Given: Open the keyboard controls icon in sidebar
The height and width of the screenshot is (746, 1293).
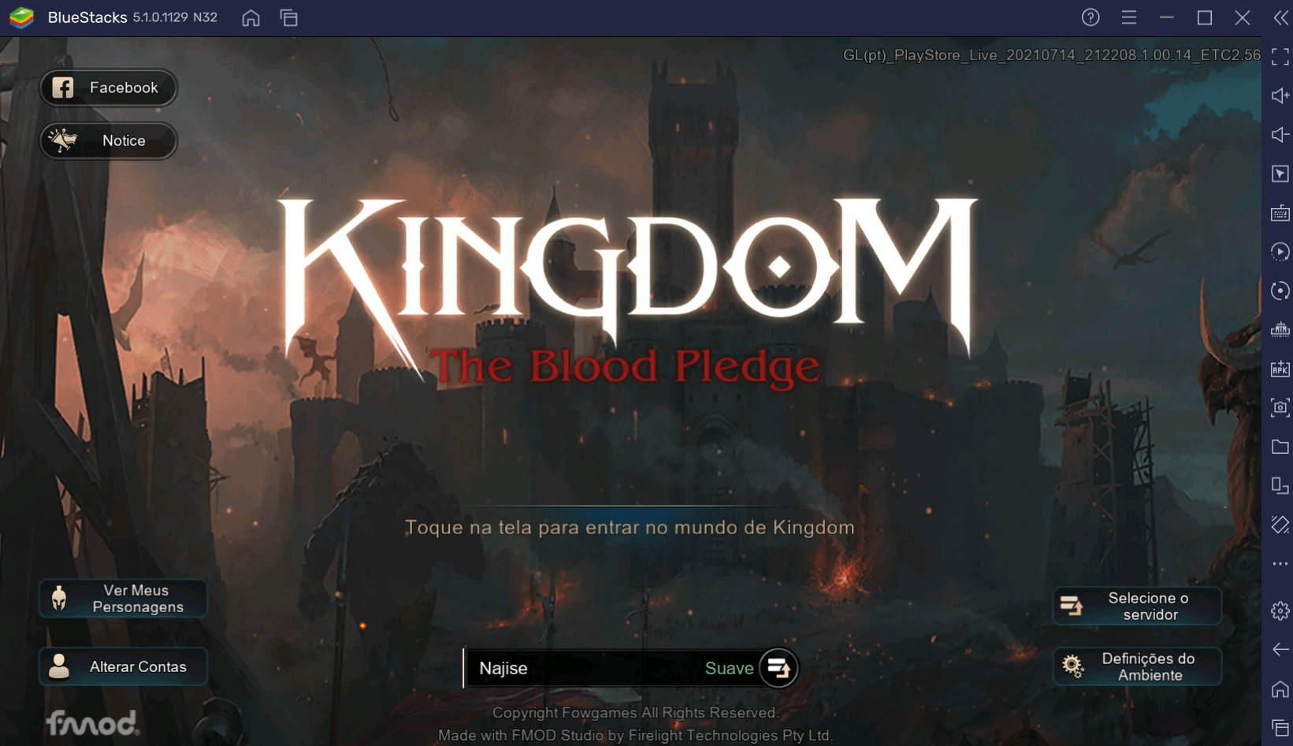Looking at the screenshot, I should tap(1280, 213).
